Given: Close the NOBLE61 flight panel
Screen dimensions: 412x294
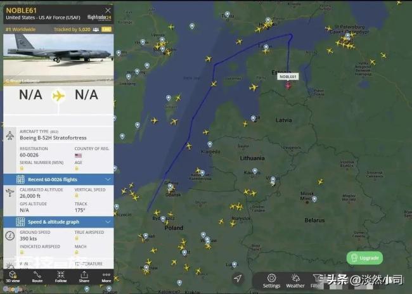Looking at the screenshot, I should pos(108,10).
